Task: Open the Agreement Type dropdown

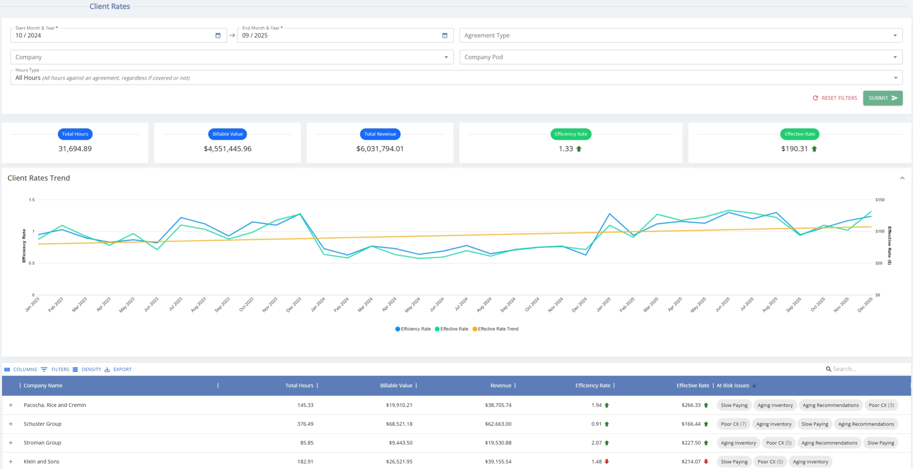Action: [x=681, y=35]
